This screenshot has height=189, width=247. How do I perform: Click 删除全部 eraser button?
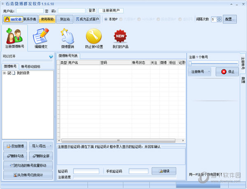(x=41, y=156)
